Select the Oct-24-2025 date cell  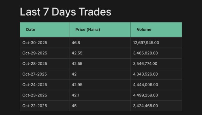(35, 85)
